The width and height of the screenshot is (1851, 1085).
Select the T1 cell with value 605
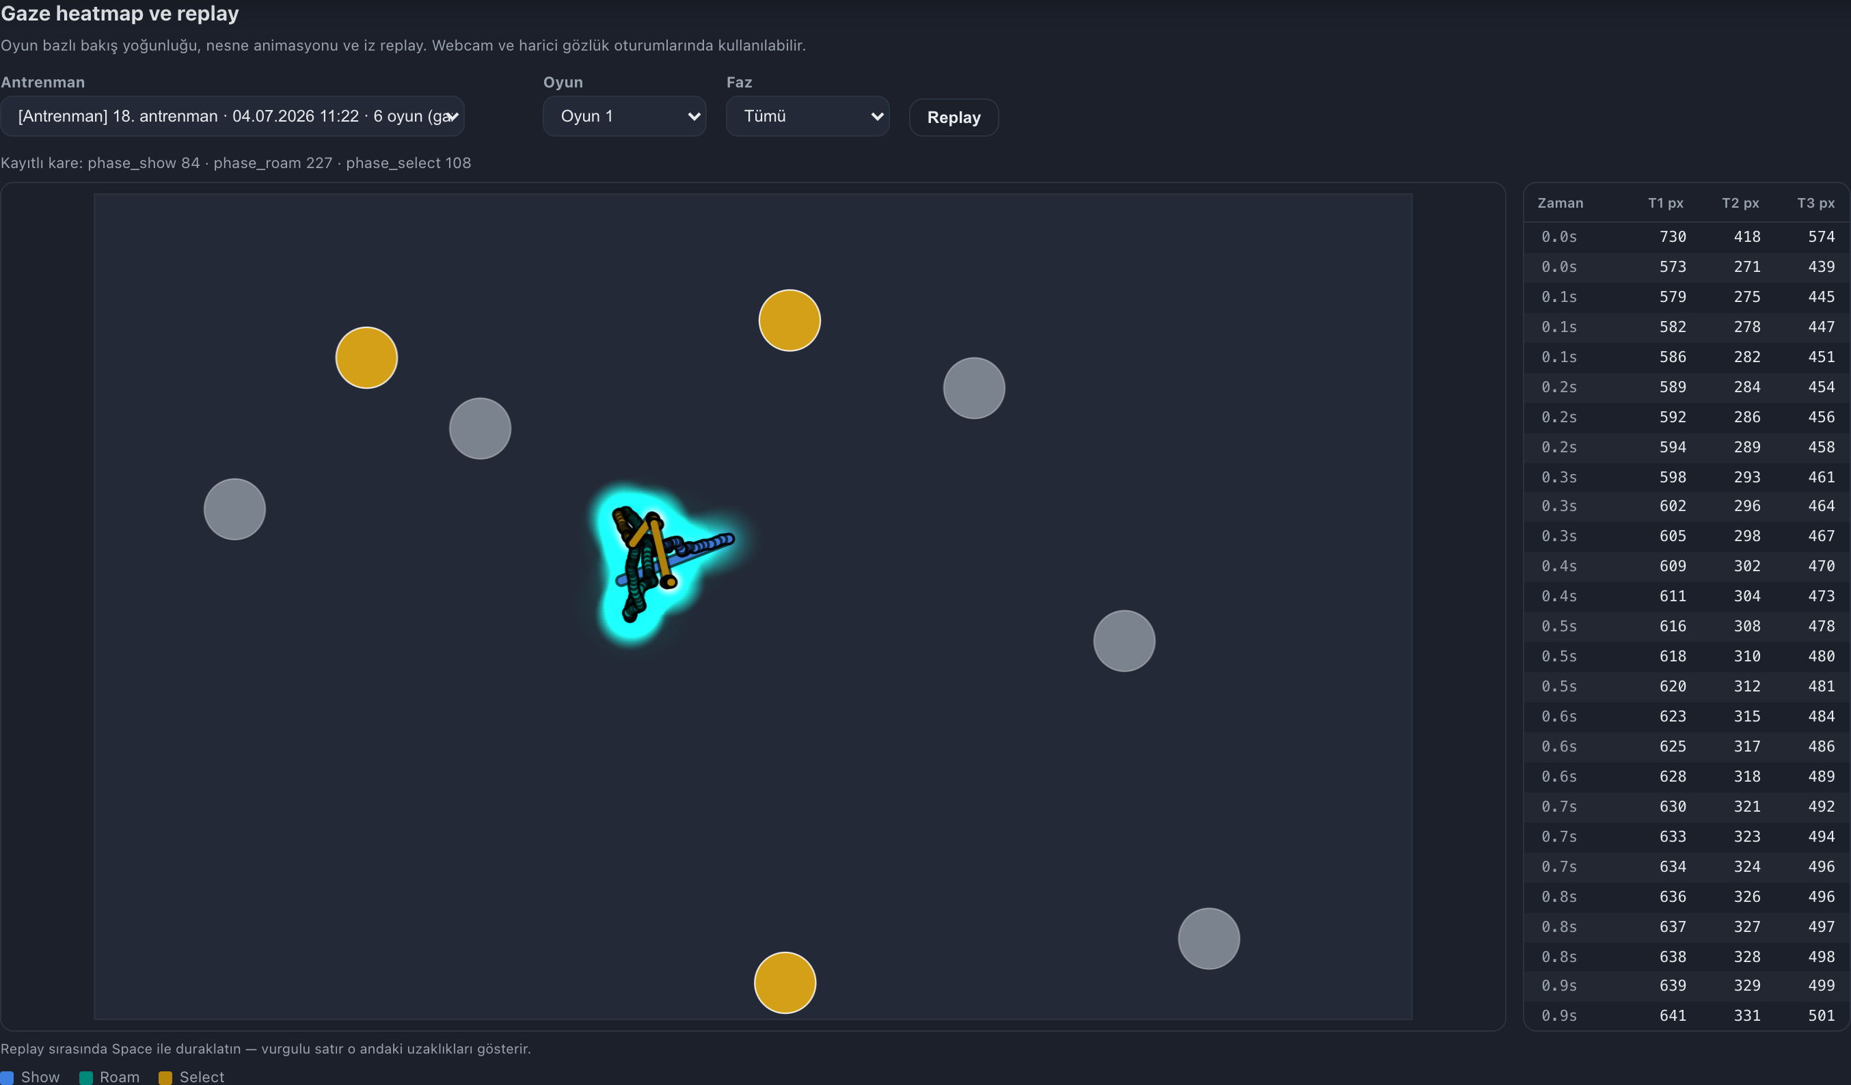click(x=1673, y=536)
